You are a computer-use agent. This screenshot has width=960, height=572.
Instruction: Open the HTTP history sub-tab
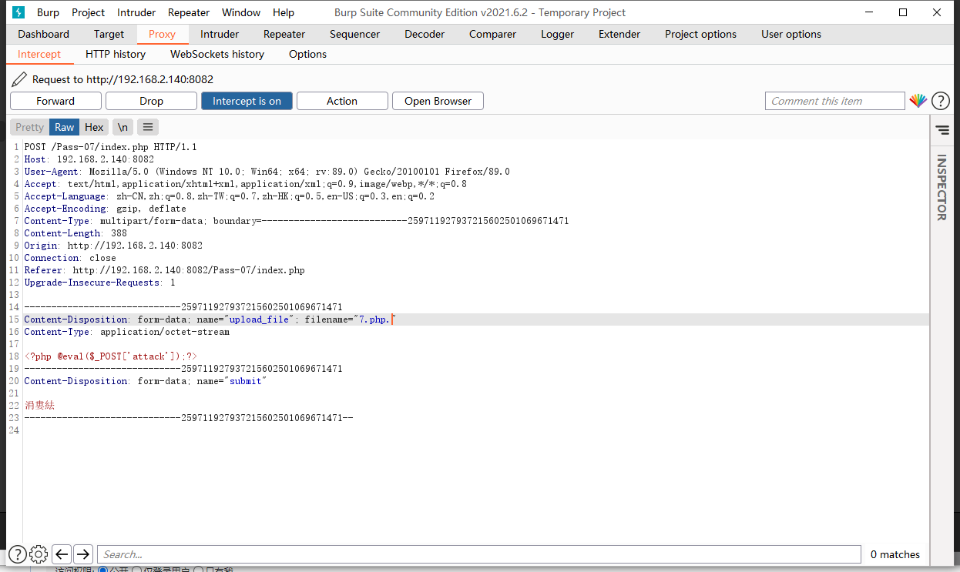click(116, 54)
